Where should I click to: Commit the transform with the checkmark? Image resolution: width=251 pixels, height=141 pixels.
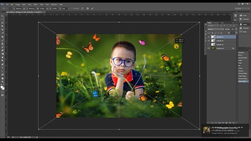pyautogui.click(x=92, y=8)
